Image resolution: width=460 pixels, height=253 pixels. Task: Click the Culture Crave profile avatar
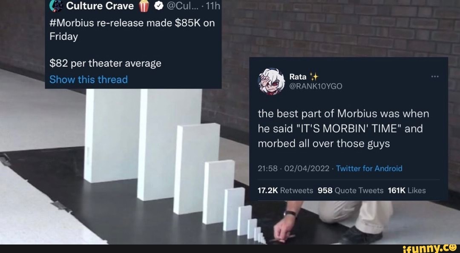[x=56, y=6]
